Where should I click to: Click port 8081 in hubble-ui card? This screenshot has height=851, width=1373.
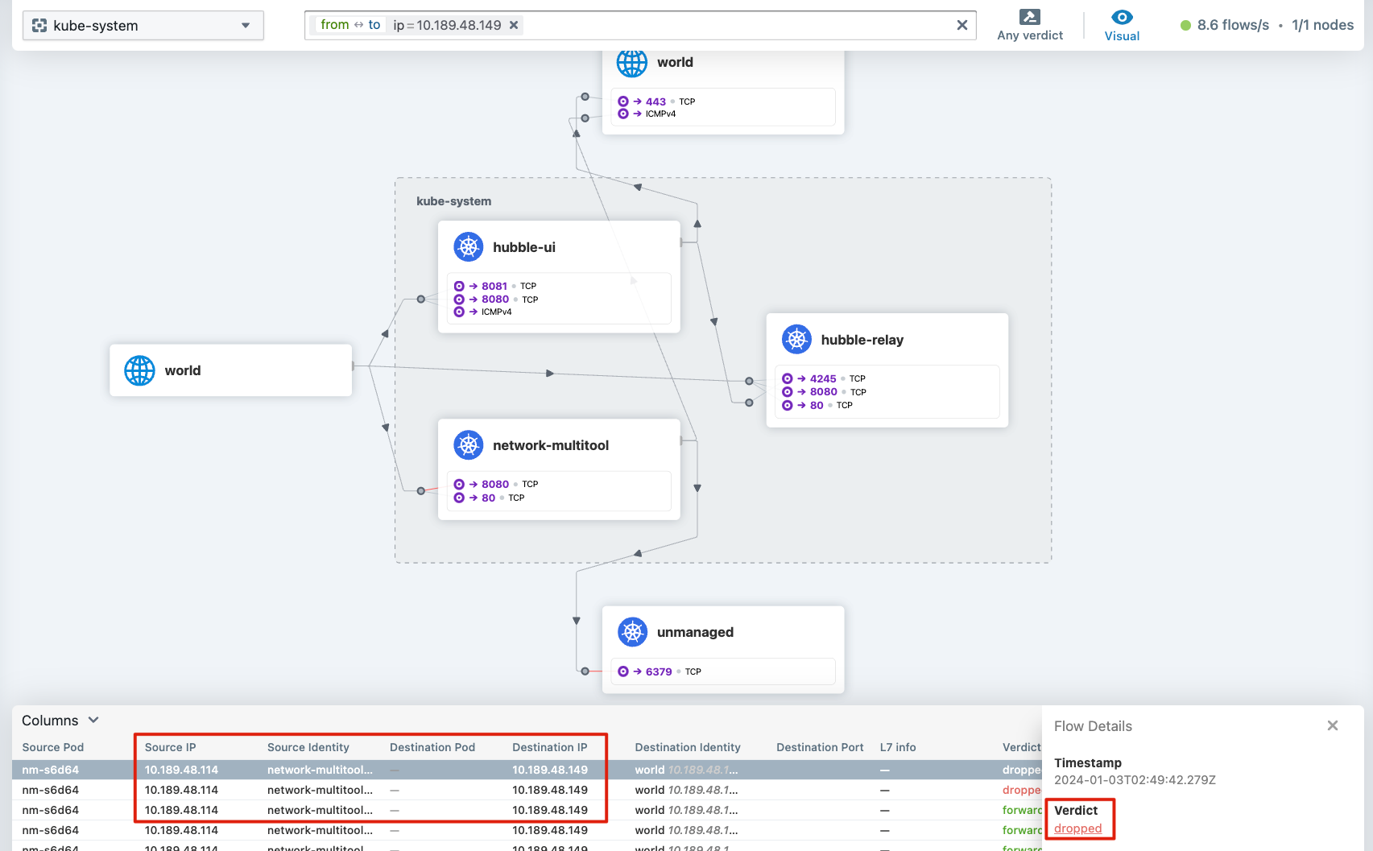(494, 286)
